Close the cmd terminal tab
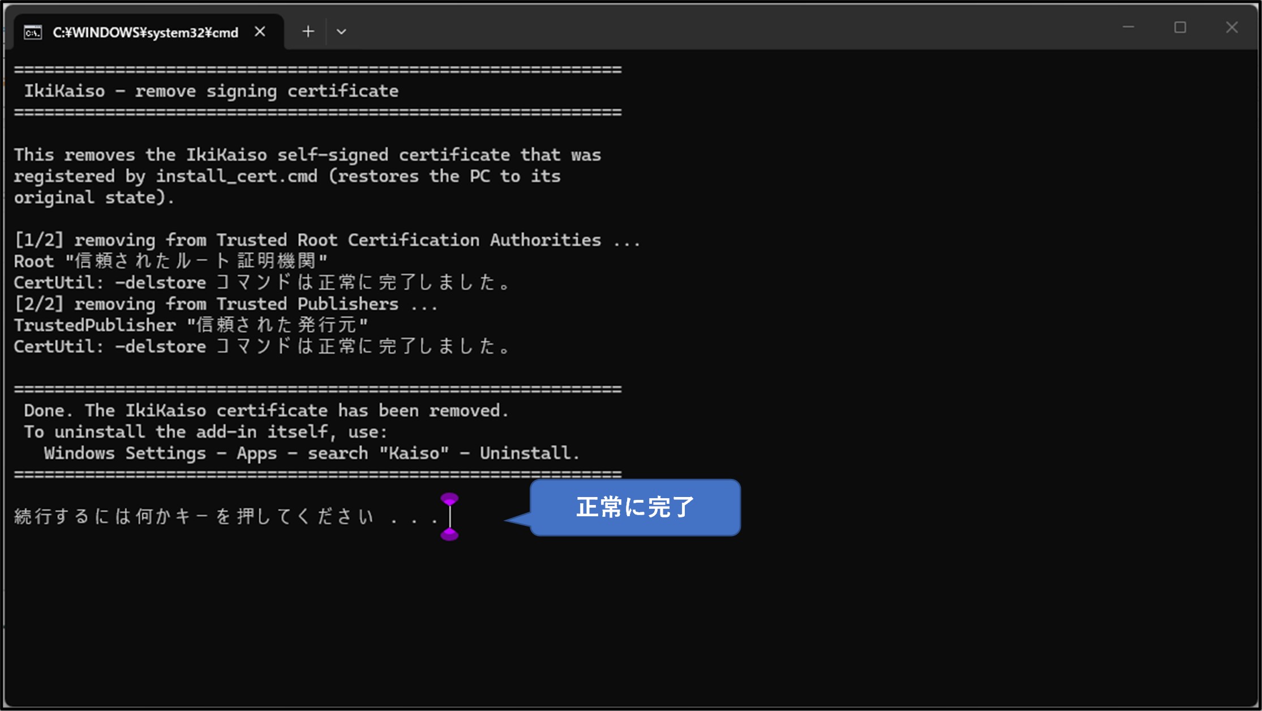1262x711 pixels. (x=260, y=32)
